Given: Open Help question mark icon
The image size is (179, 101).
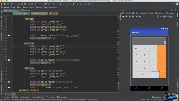Looking at the screenshot, I should click(93, 4).
